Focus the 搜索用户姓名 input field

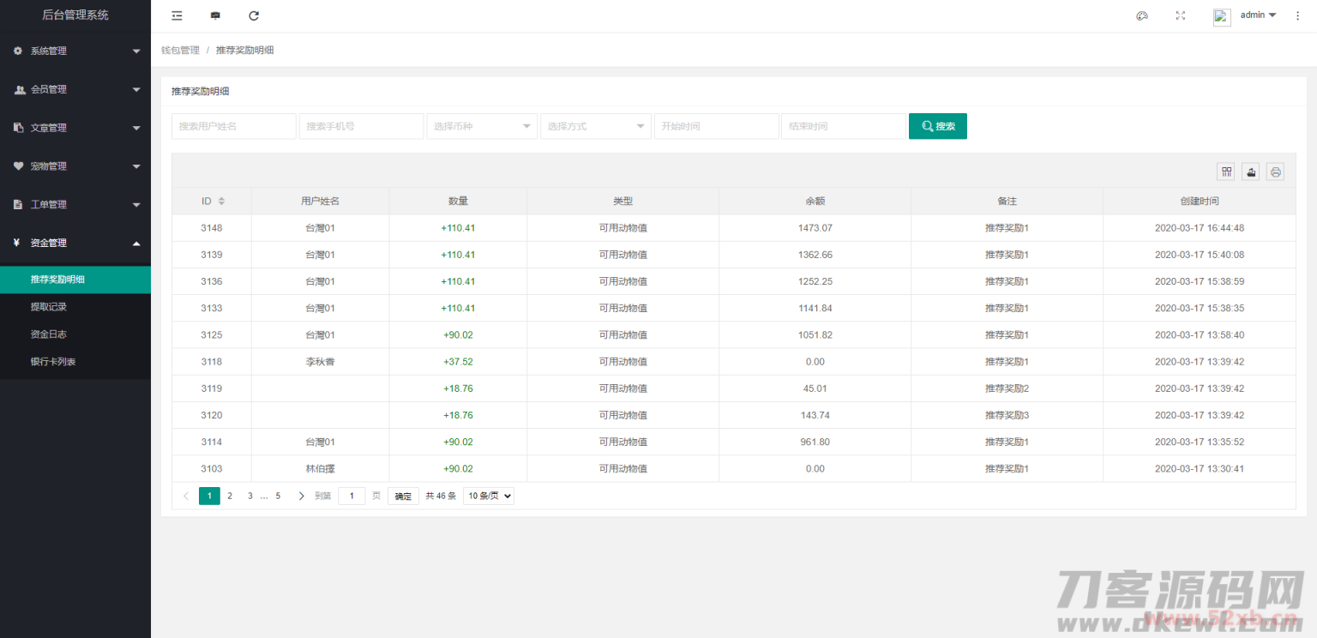(x=233, y=126)
